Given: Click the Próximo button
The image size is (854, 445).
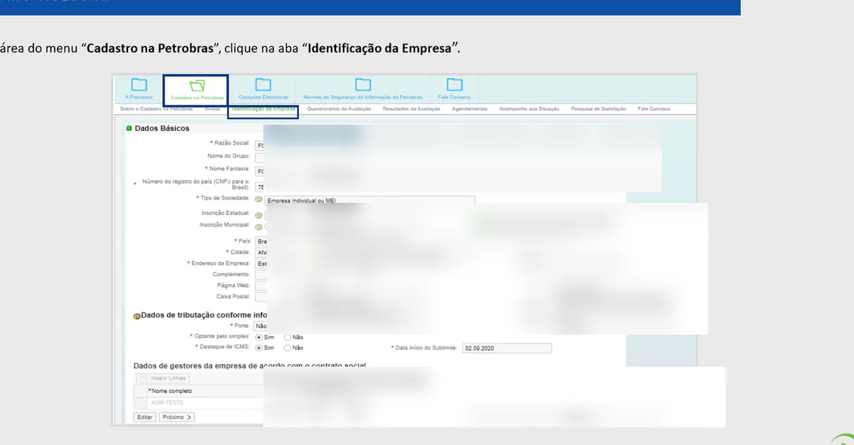Looking at the screenshot, I should click(x=177, y=417).
